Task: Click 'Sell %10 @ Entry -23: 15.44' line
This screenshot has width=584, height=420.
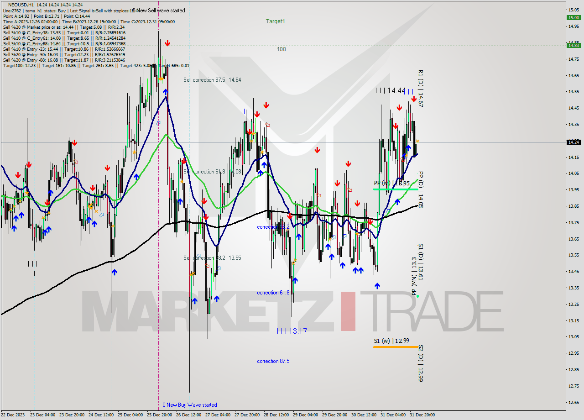Action: tap(64, 49)
